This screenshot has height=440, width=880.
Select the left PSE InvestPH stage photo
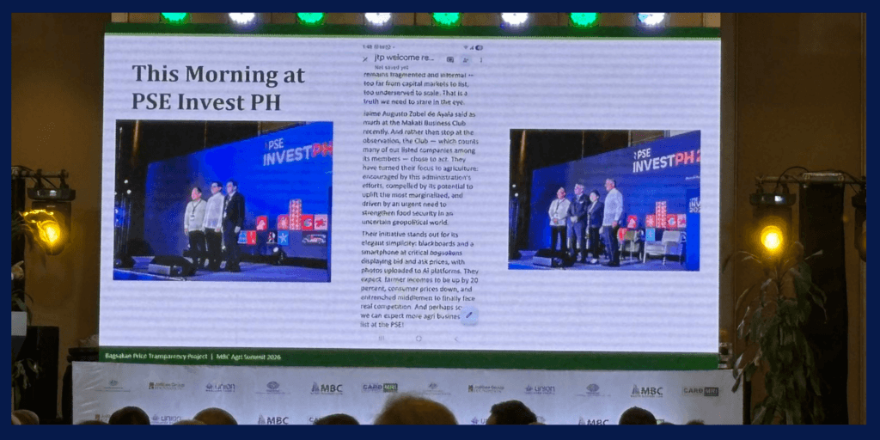[x=223, y=201]
